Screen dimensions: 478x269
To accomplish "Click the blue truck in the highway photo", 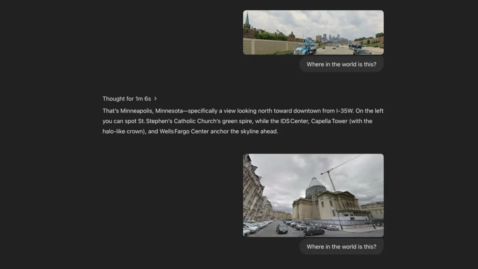I will tap(306, 47).
